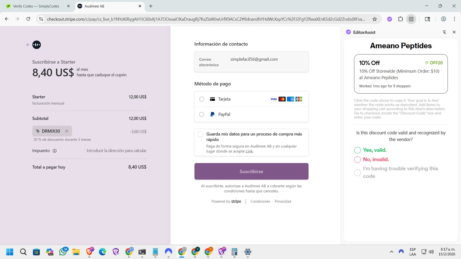The image size is (461, 259).
Task: Close the EditorAssist side panel
Action: (x=454, y=32)
